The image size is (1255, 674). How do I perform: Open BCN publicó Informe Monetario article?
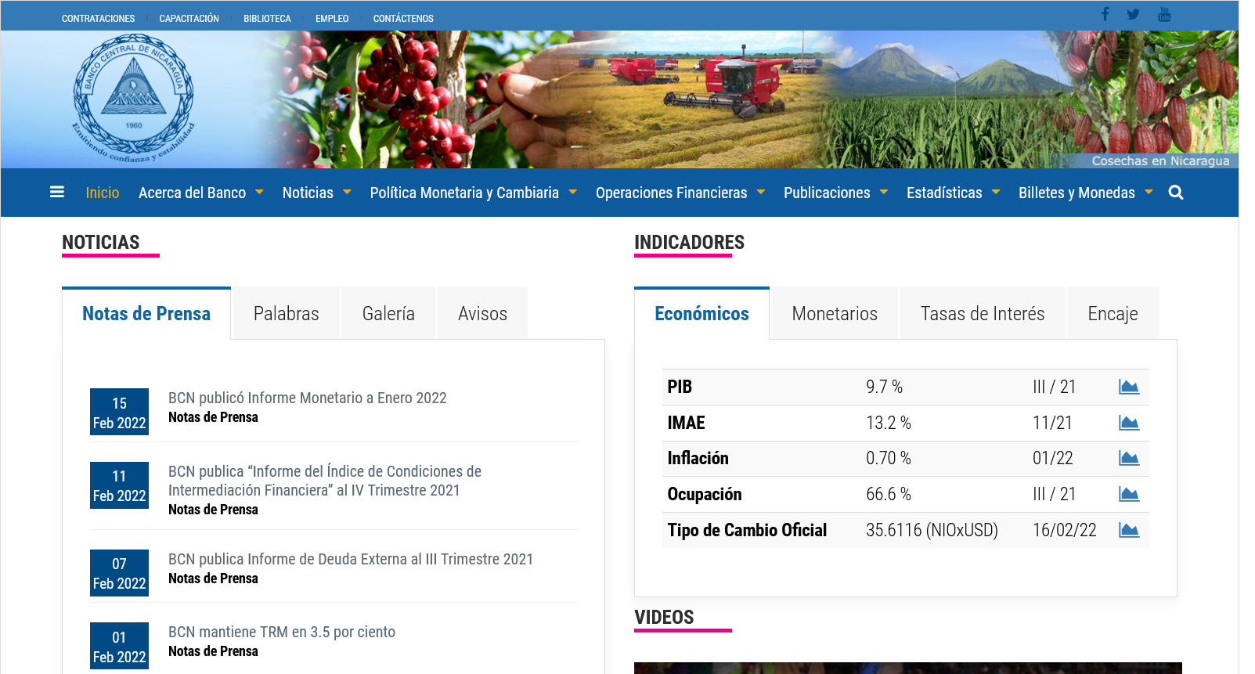point(307,398)
